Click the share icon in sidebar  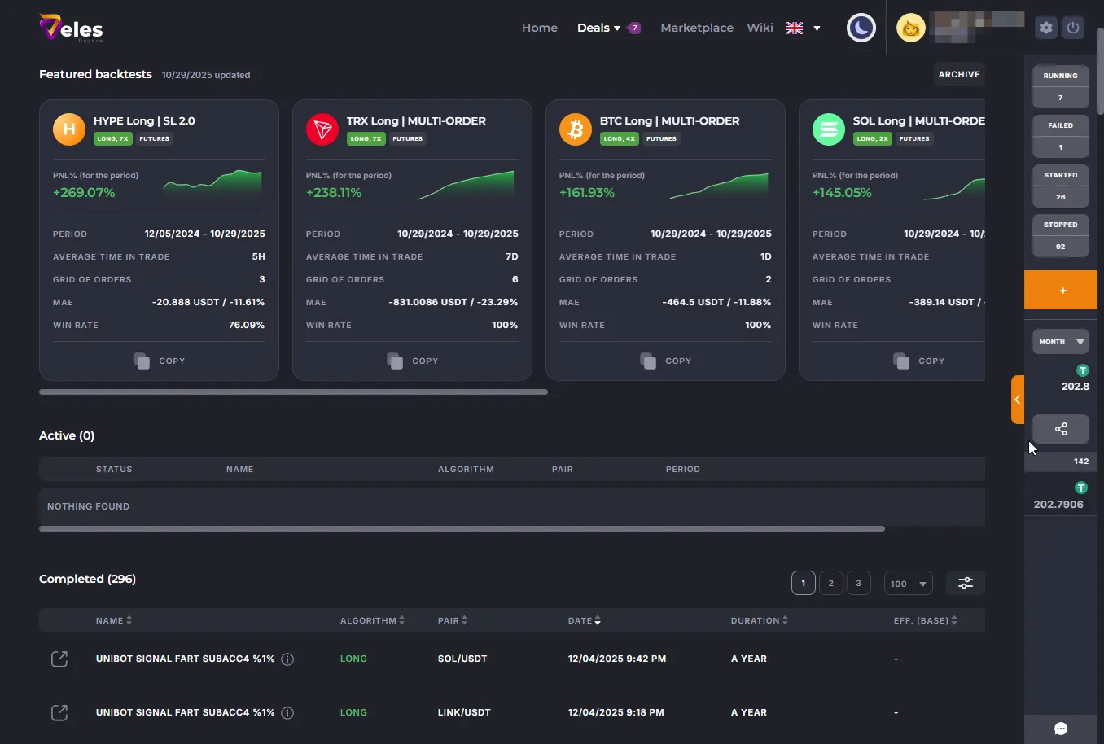1060,429
